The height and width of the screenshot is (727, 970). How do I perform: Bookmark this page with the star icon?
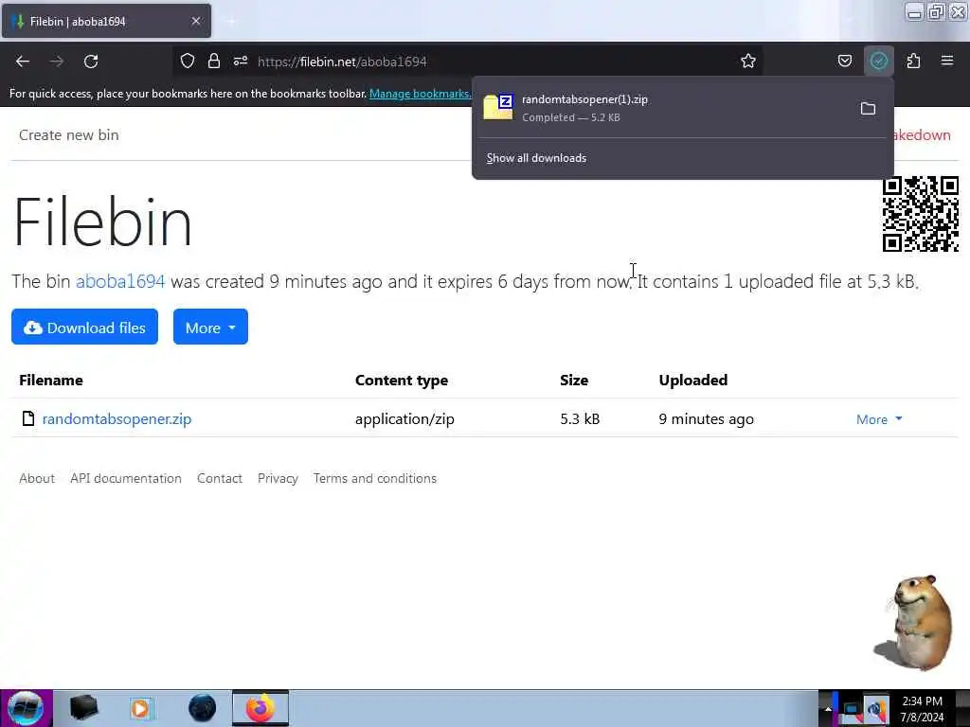pyautogui.click(x=748, y=62)
